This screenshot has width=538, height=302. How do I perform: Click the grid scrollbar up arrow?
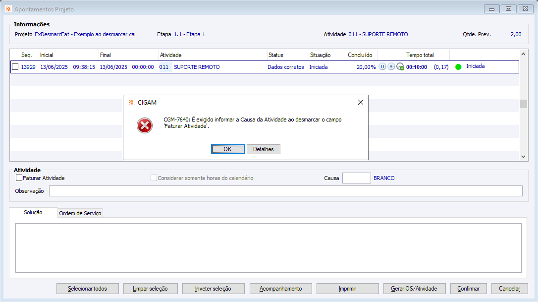(x=523, y=54)
